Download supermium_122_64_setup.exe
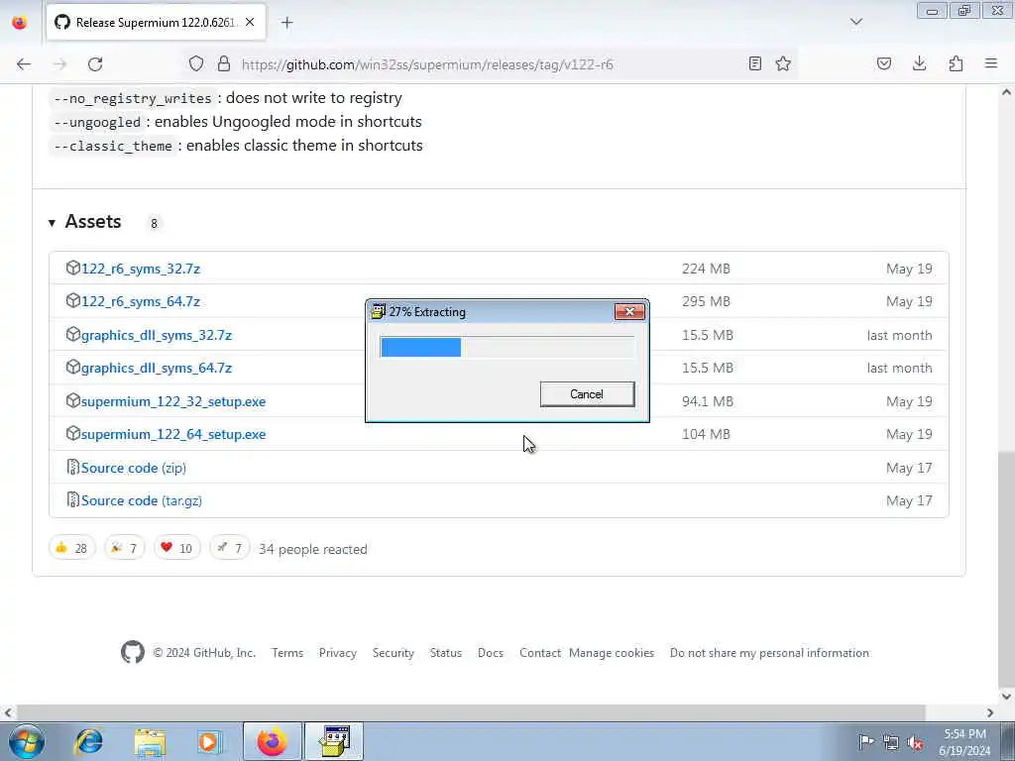 [x=172, y=434]
